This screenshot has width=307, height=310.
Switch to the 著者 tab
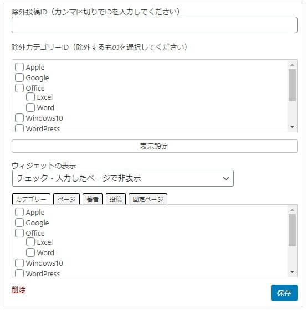point(93,199)
